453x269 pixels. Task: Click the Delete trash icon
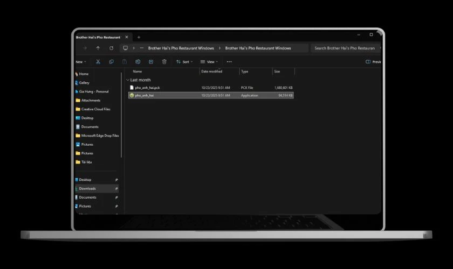164,62
